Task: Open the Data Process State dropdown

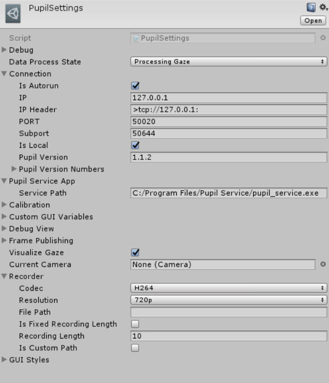Action: (229, 61)
